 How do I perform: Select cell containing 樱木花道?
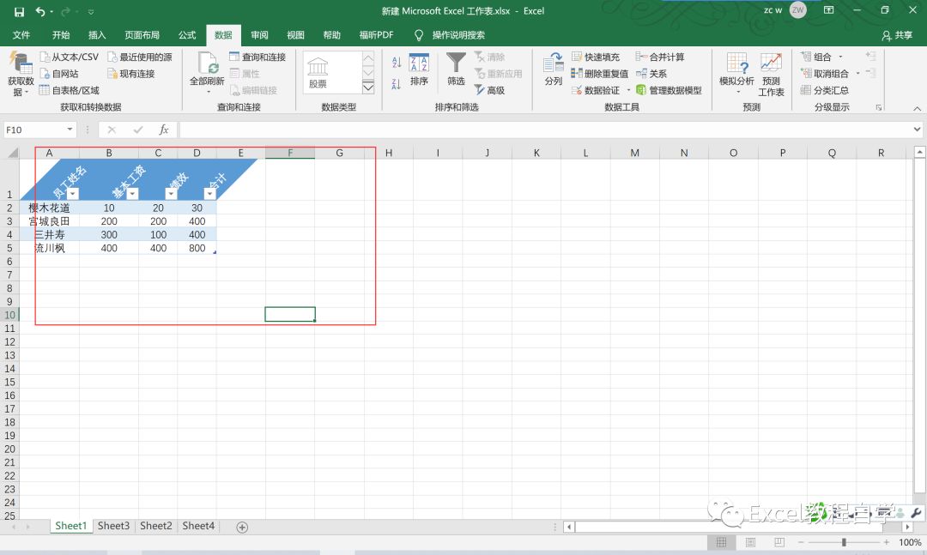pyautogui.click(x=49, y=208)
